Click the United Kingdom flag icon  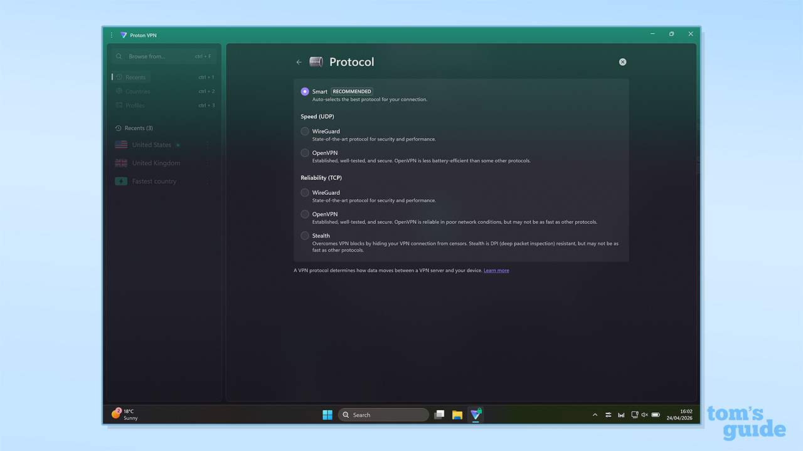[121, 163]
